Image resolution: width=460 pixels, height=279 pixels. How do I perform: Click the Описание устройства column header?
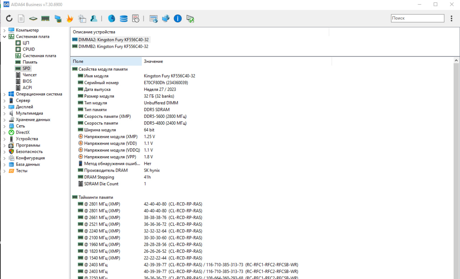[x=199, y=32]
